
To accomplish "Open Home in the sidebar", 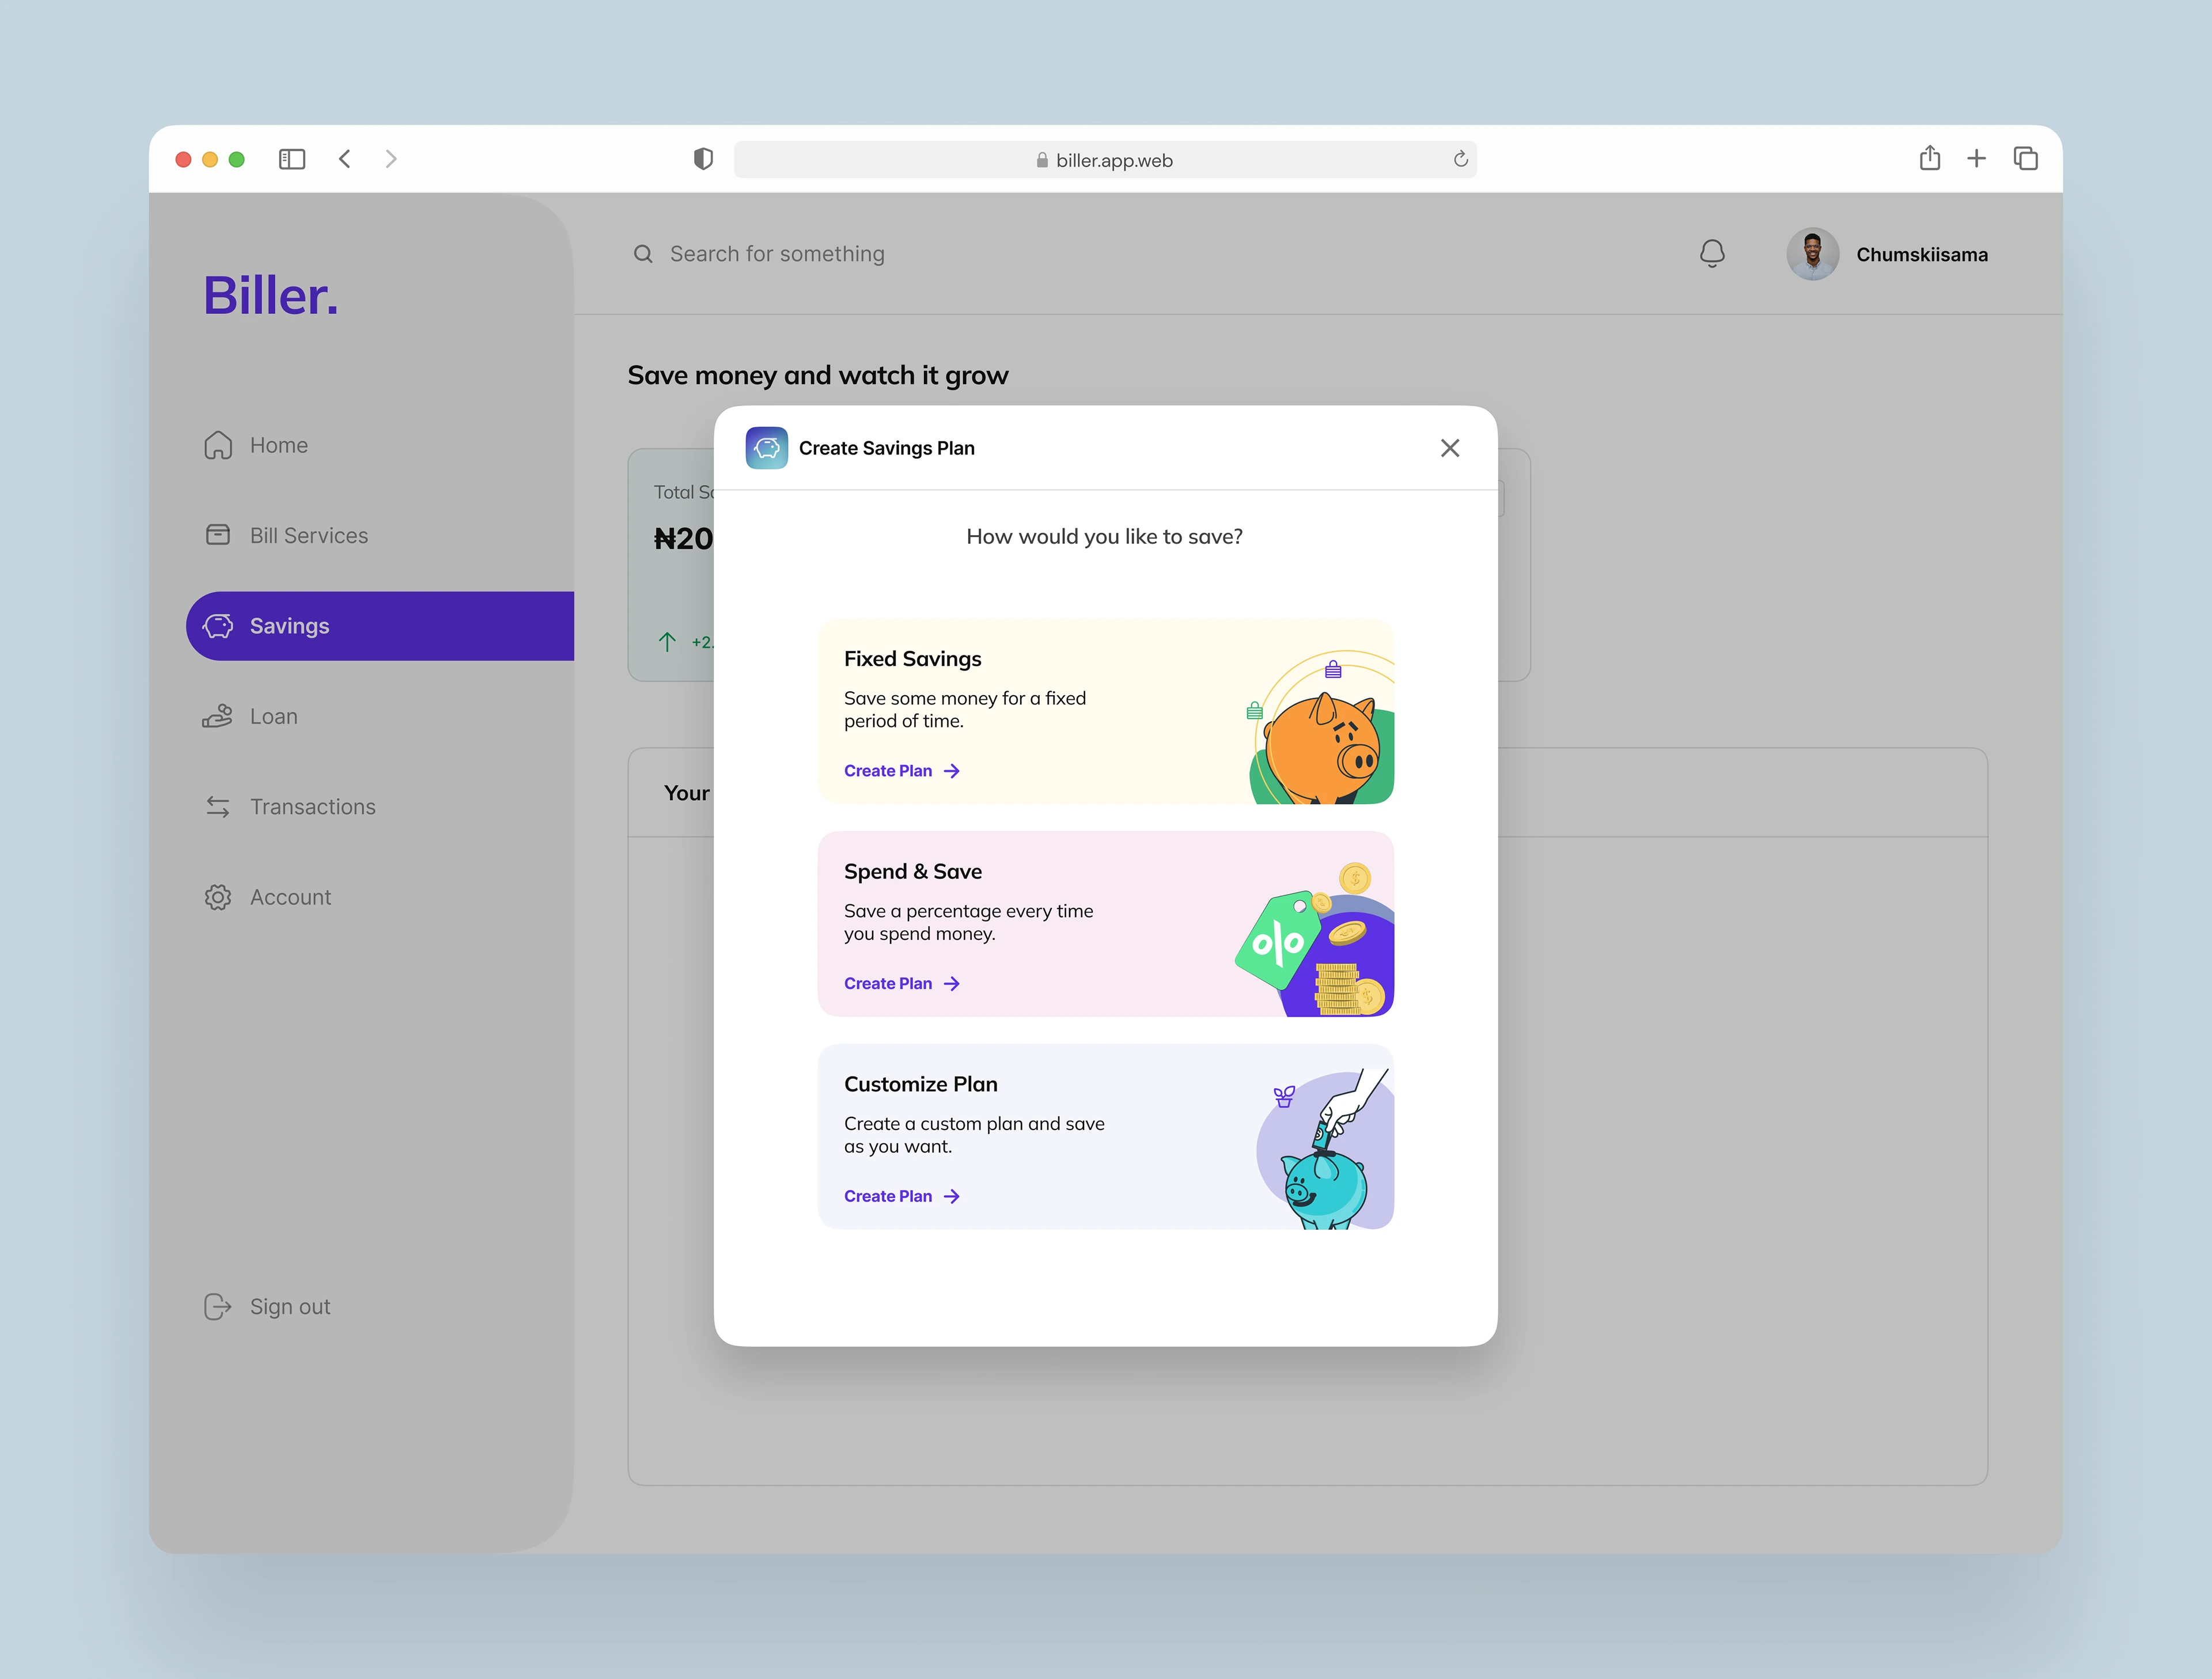I will click(278, 445).
